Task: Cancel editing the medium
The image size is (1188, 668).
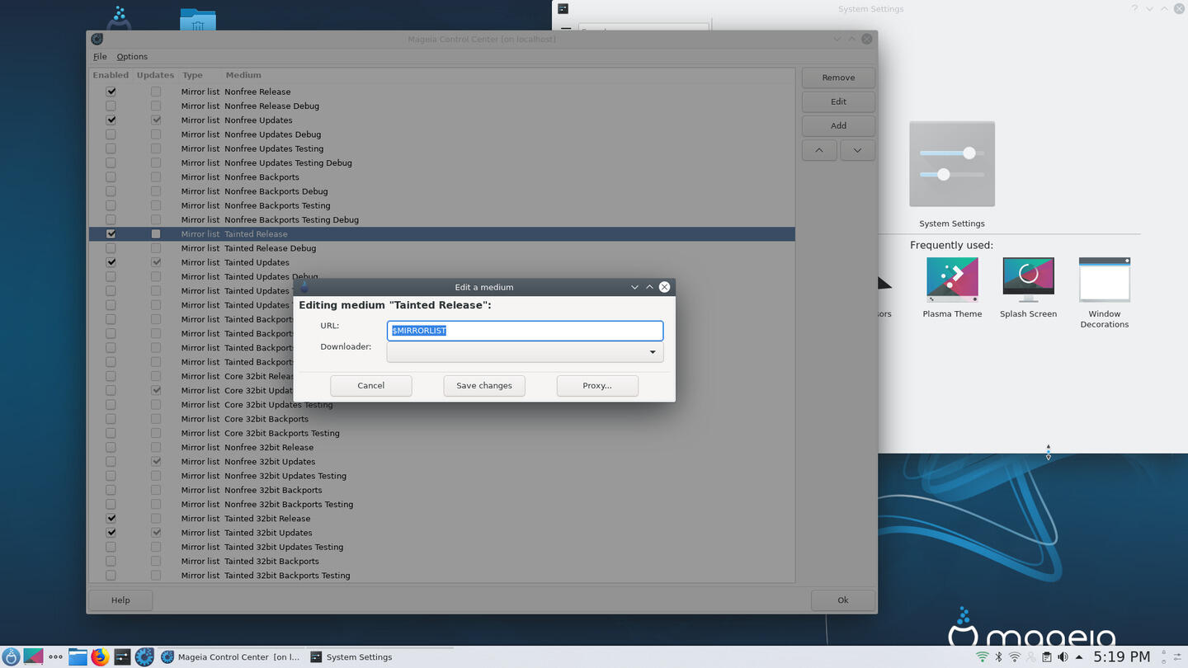Action: [371, 385]
